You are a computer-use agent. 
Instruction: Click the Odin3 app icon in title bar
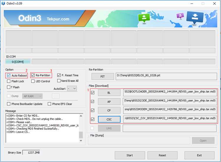[3, 3]
